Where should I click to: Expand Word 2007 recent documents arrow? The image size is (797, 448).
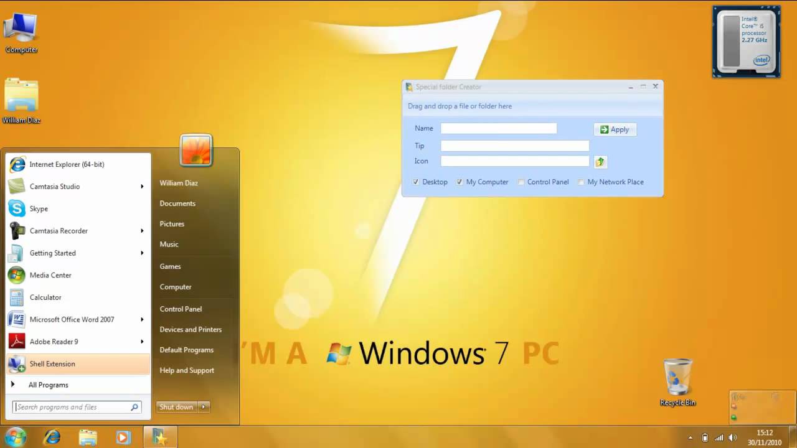click(142, 319)
